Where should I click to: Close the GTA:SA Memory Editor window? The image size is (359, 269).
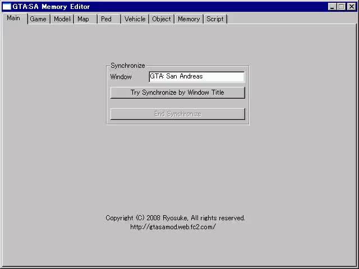click(x=352, y=7)
